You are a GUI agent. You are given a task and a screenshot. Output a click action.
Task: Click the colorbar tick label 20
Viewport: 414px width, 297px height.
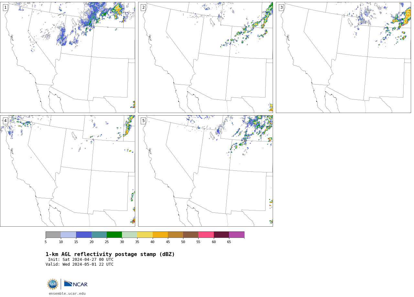pos(92,242)
